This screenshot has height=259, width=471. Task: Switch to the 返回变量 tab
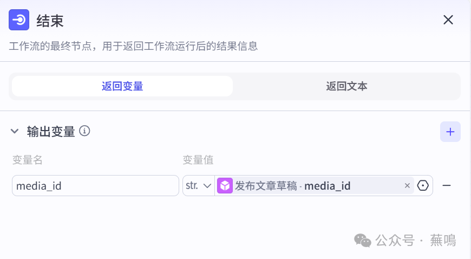[x=122, y=86]
